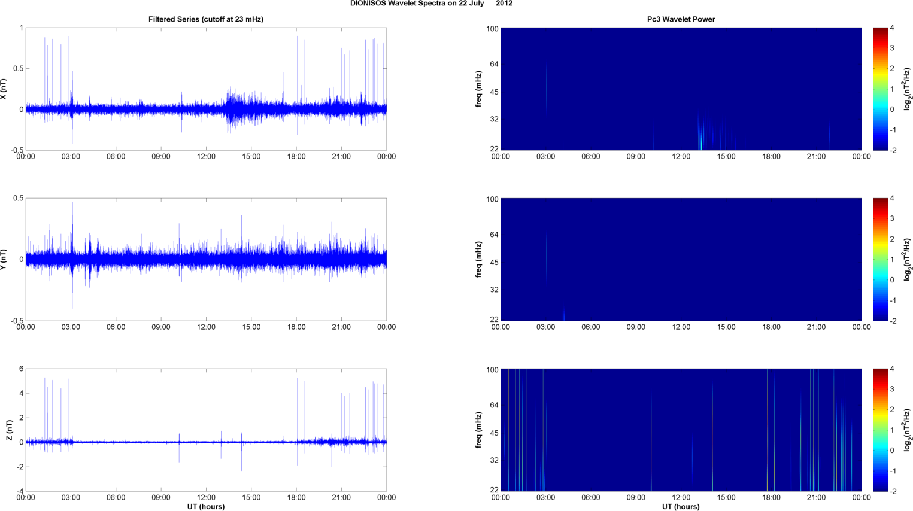This screenshot has width=913, height=511.
Task: Click the middle spectrogram's 'freq (mHz)' label
Action: pyautogui.click(x=479, y=260)
